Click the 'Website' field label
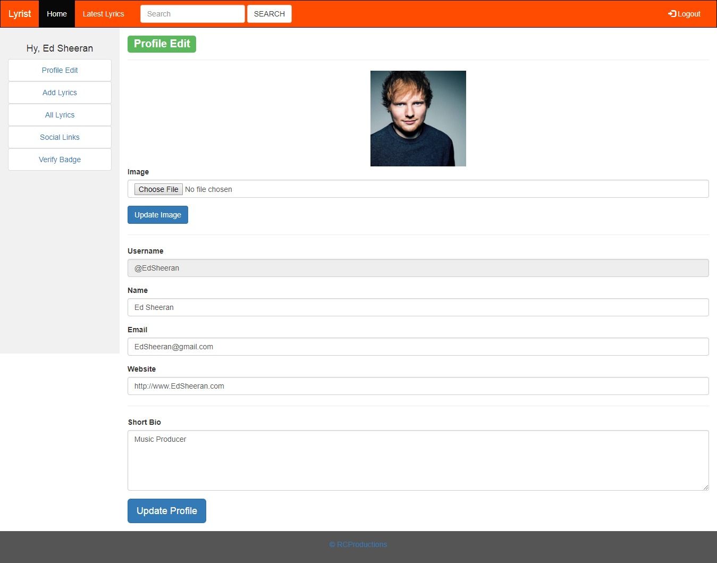717x563 pixels. (142, 369)
